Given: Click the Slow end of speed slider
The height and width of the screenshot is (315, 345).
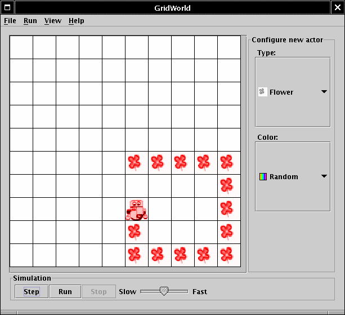Looking at the screenshot, I should [x=128, y=292].
